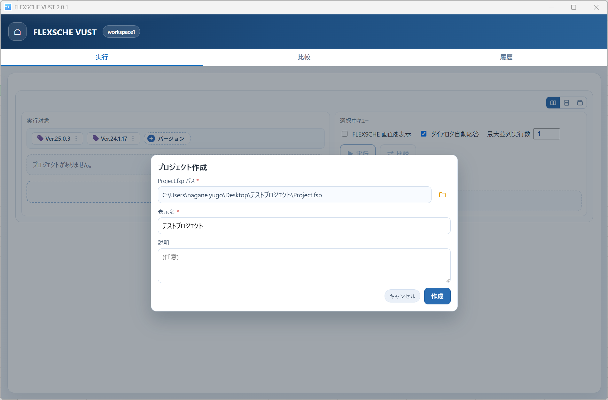Select the Ver.24.1.17 version chip
The image size is (608, 400).
pyautogui.click(x=113, y=138)
